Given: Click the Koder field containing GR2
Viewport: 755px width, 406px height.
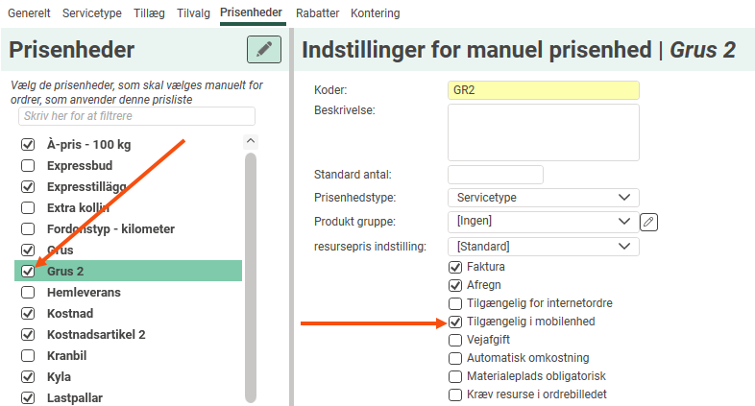Looking at the screenshot, I should pos(543,90).
